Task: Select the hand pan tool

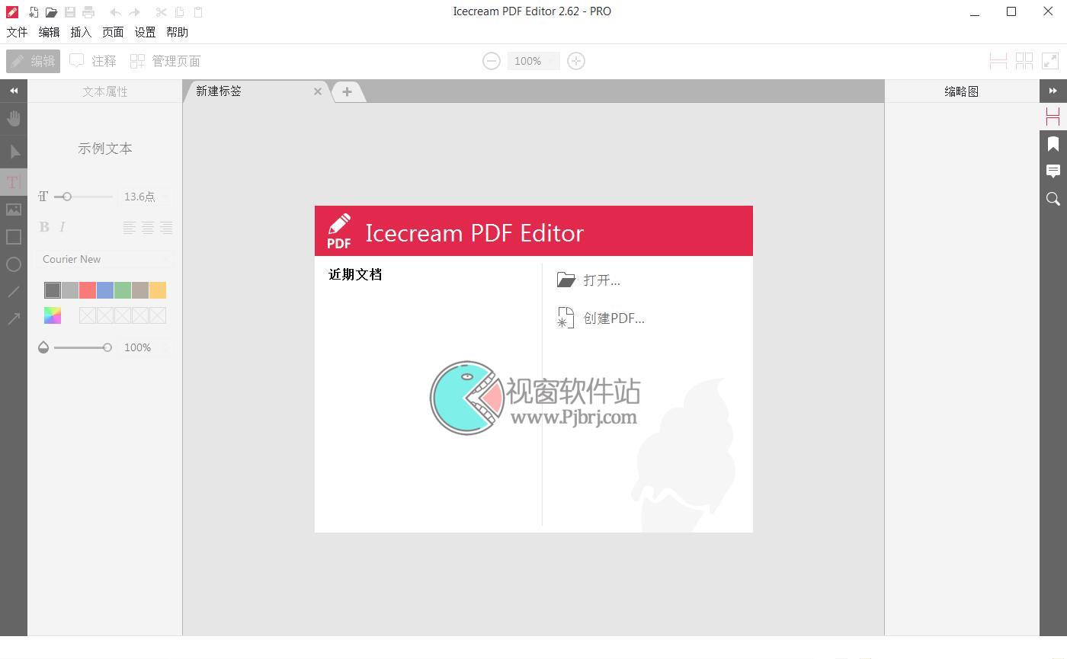Action: [x=14, y=118]
